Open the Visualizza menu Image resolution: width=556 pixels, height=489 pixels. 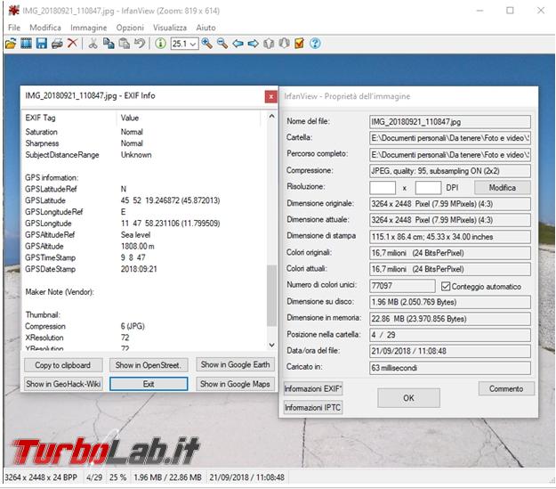click(x=170, y=28)
